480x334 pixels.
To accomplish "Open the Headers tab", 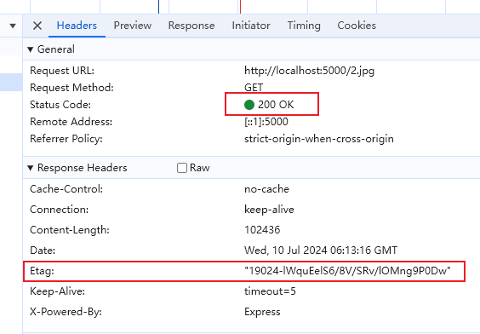I will pyautogui.click(x=77, y=26).
